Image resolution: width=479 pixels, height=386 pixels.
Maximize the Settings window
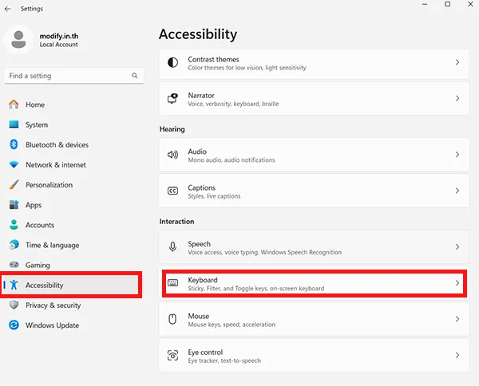point(448,4)
